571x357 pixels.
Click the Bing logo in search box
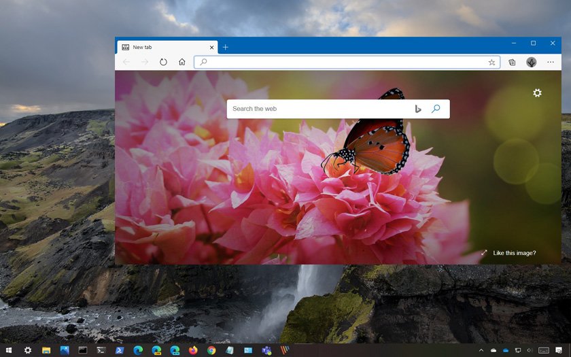tap(418, 109)
